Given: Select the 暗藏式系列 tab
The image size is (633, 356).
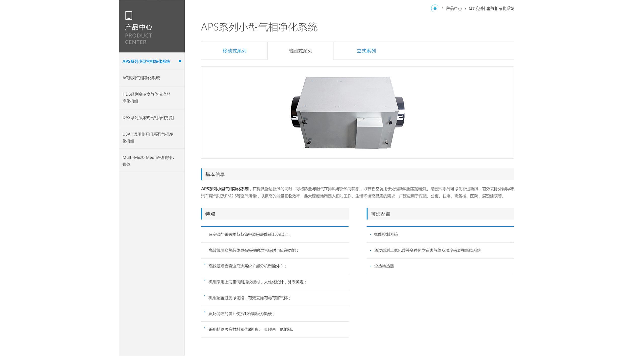Looking at the screenshot, I should [x=300, y=51].
